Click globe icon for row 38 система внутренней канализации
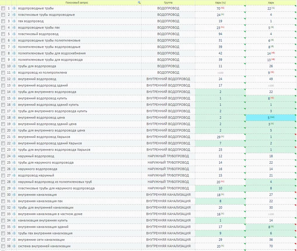Image resolution: width=297 pixels, height=251 pixels. 14,246
